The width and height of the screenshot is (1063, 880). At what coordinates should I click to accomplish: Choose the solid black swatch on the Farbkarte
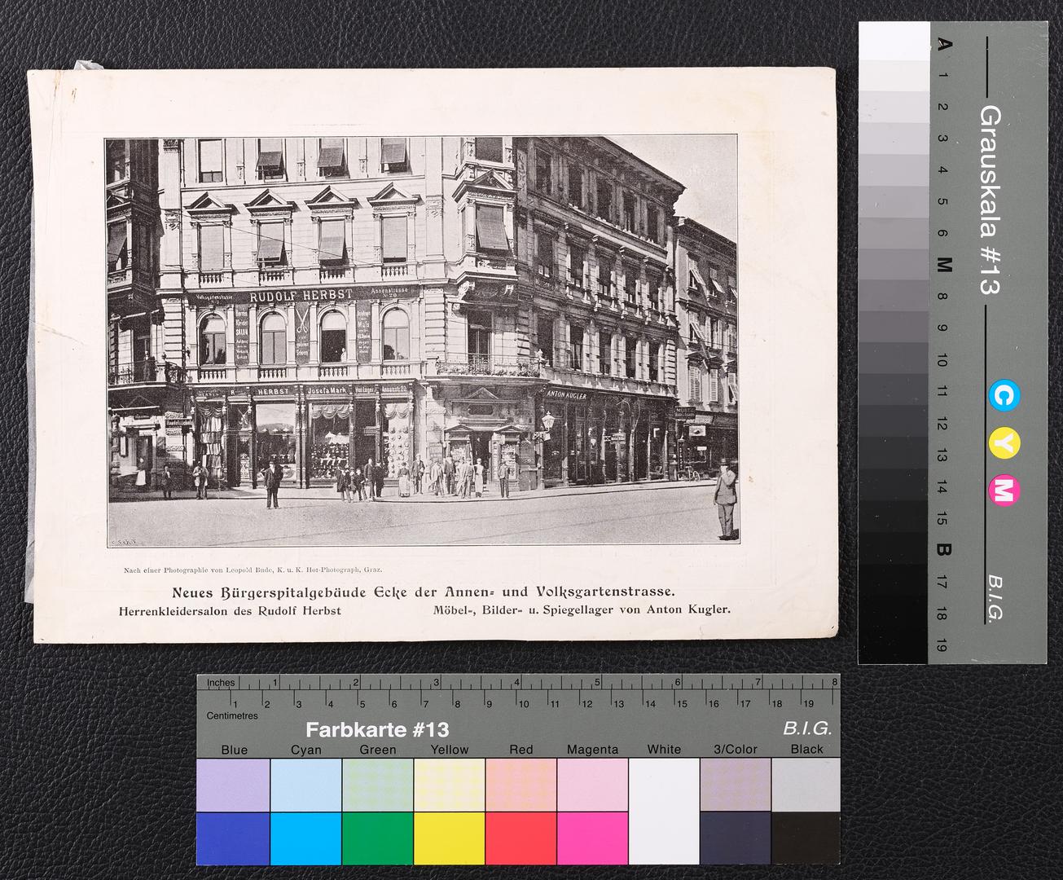[806, 838]
